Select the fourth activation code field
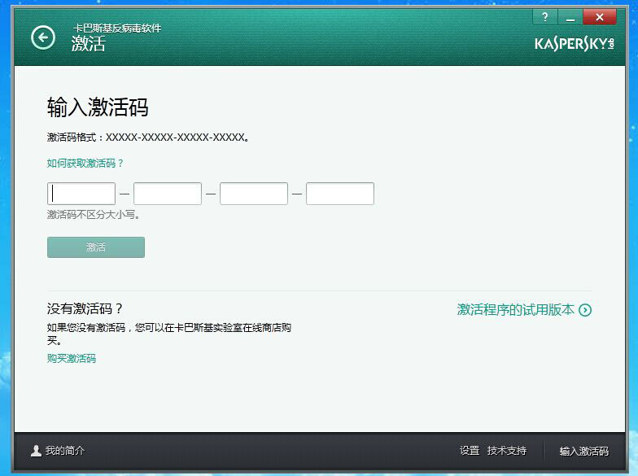Viewport: 638px width, 476px height. [340, 194]
